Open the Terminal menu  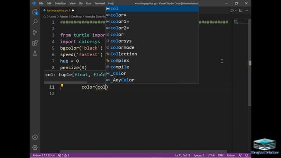100,3
